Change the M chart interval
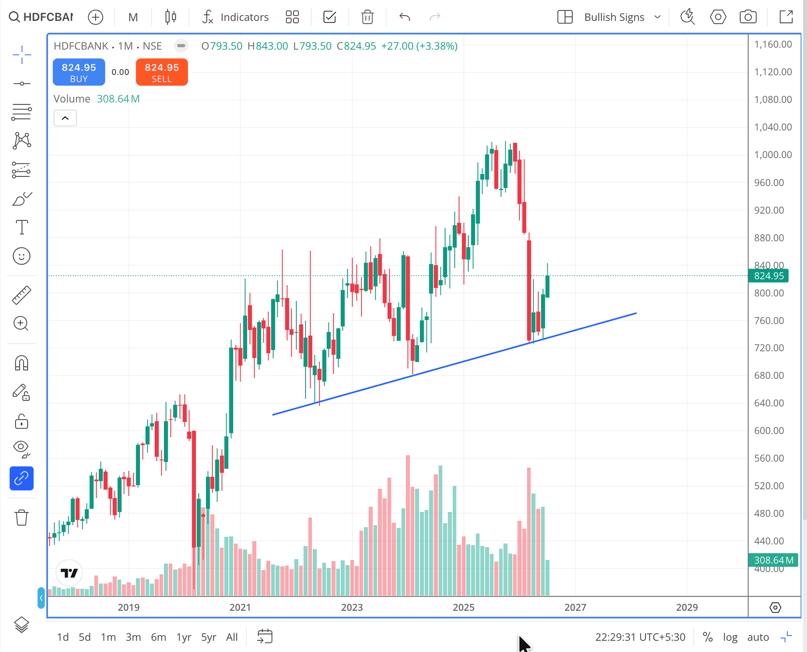 [133, 17]
